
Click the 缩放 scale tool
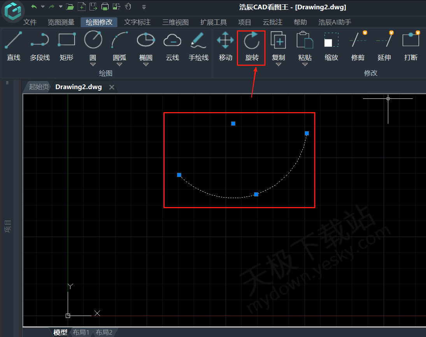331,46
